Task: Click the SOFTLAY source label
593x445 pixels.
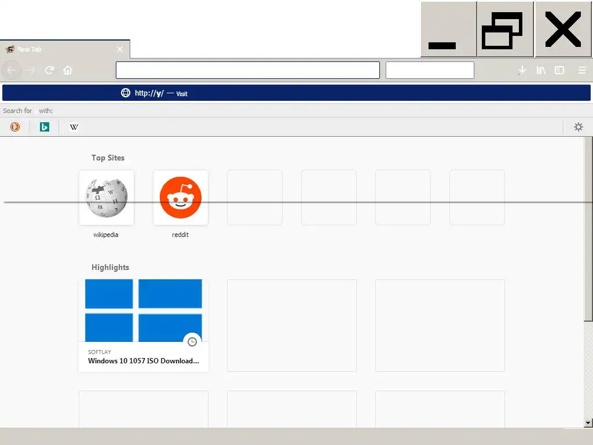Action: click(x=100, y=352)
